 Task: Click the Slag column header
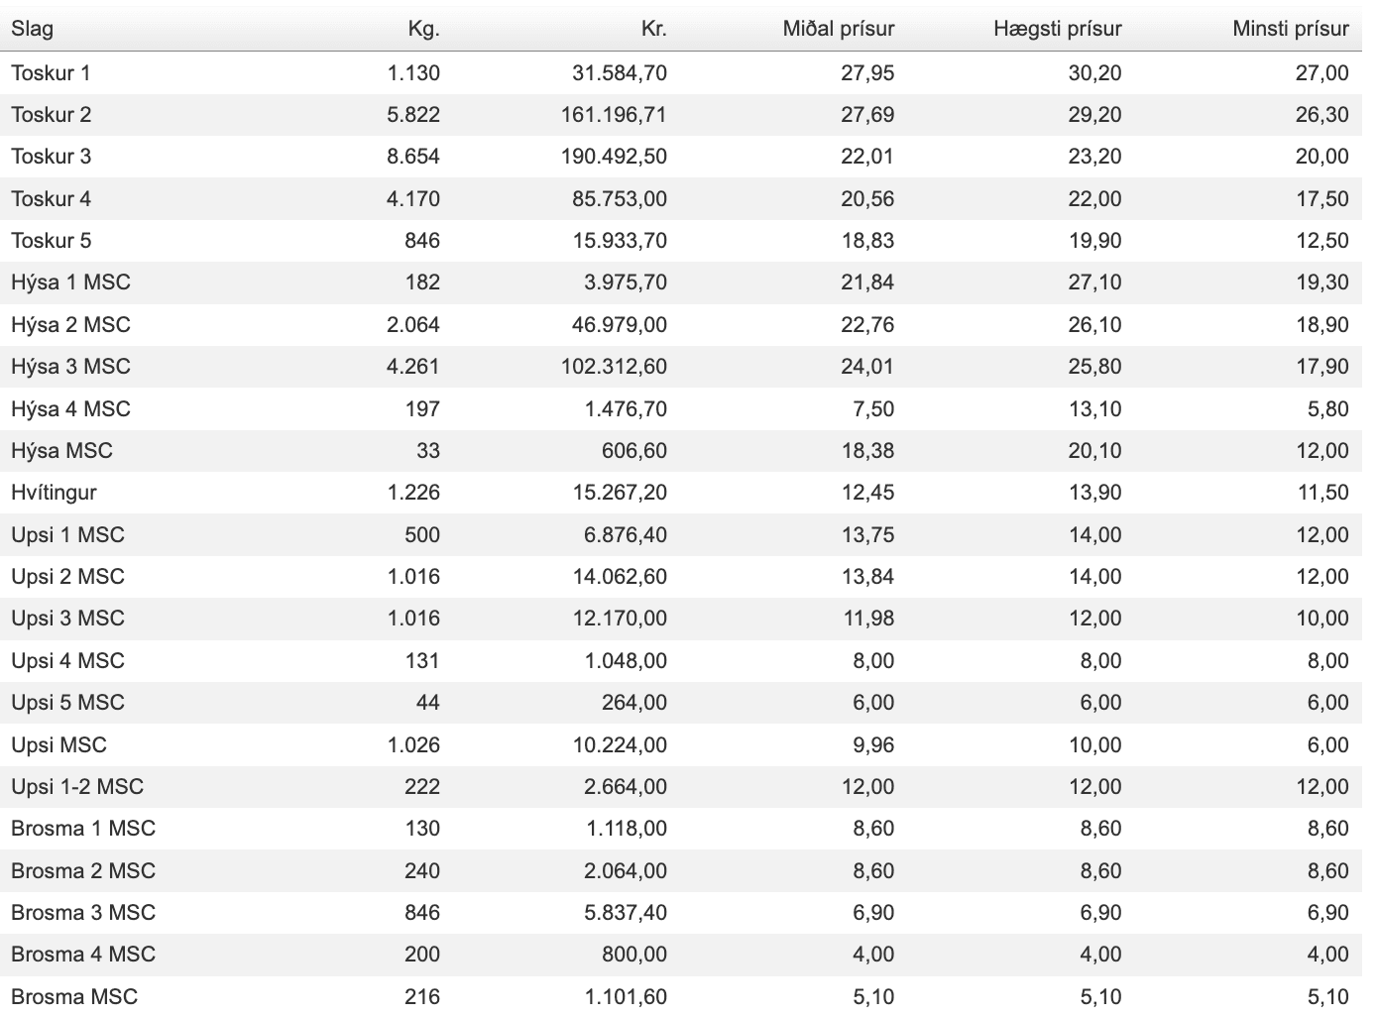(x=33, y=29)
